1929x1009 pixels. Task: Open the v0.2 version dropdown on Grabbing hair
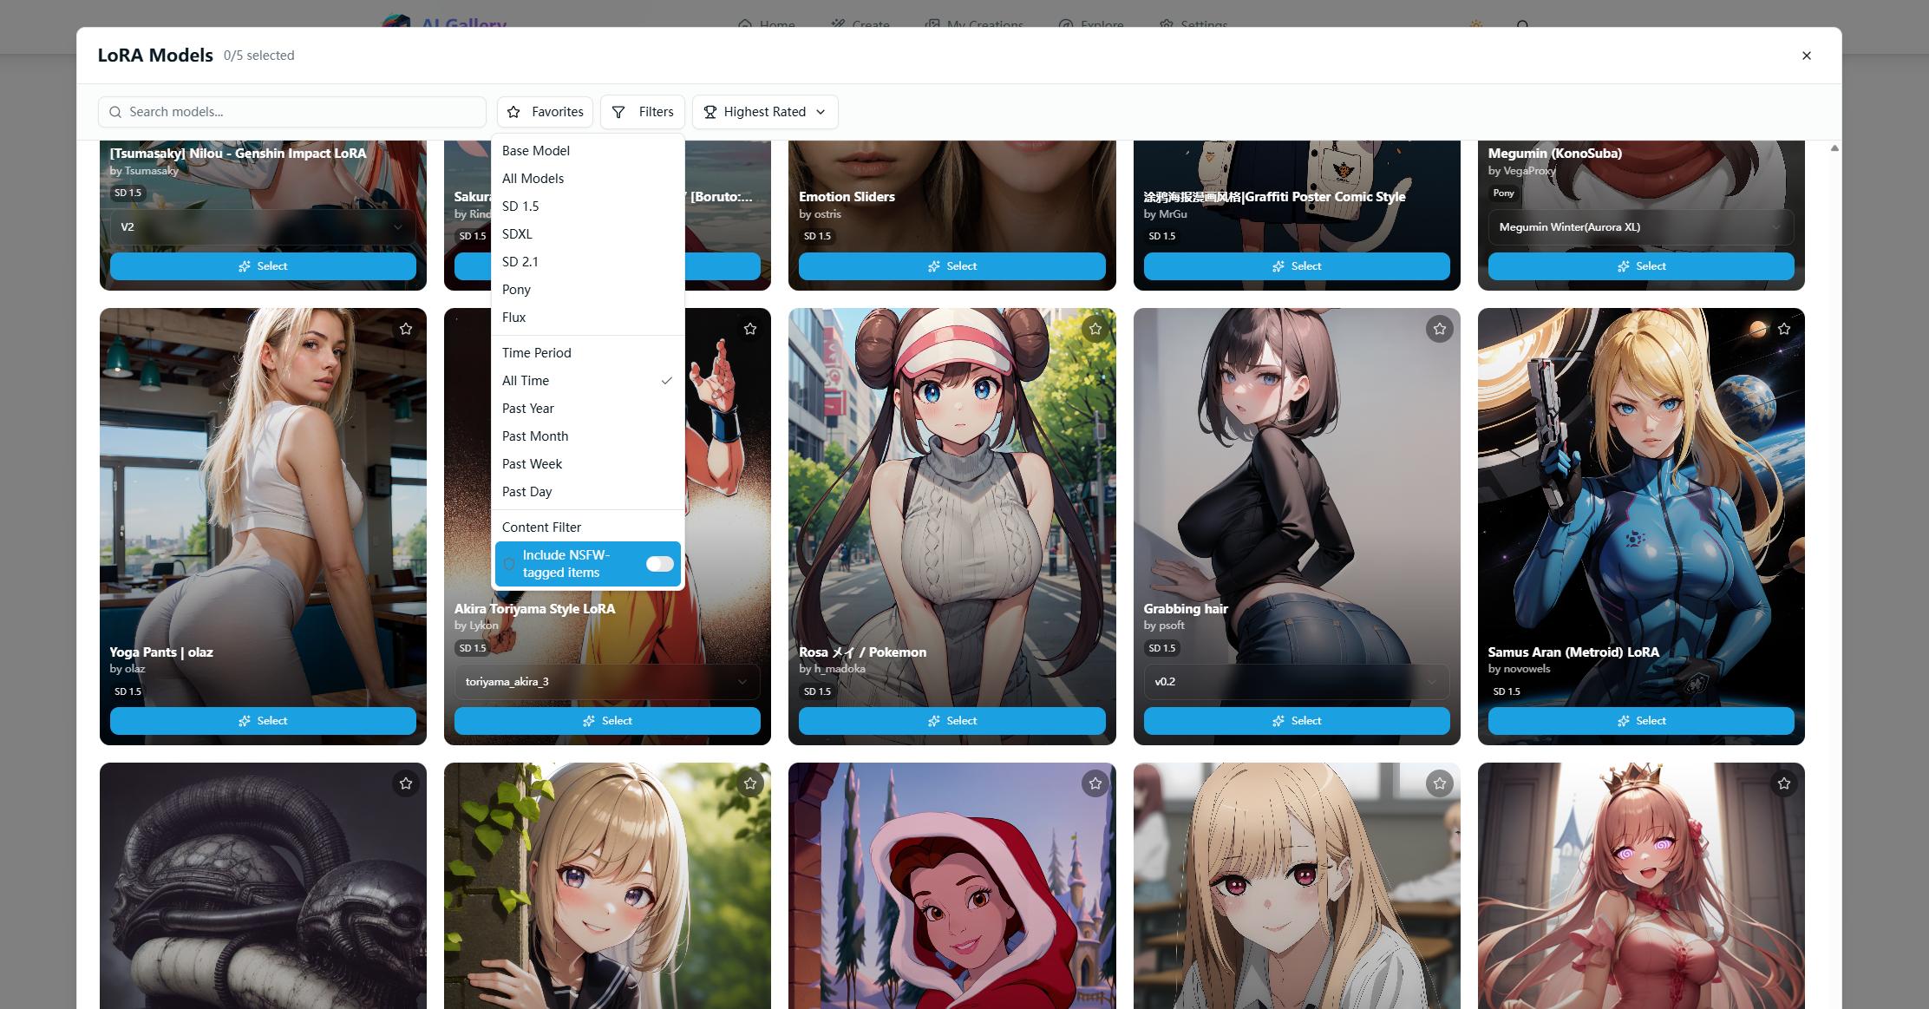coord(1297,682)
